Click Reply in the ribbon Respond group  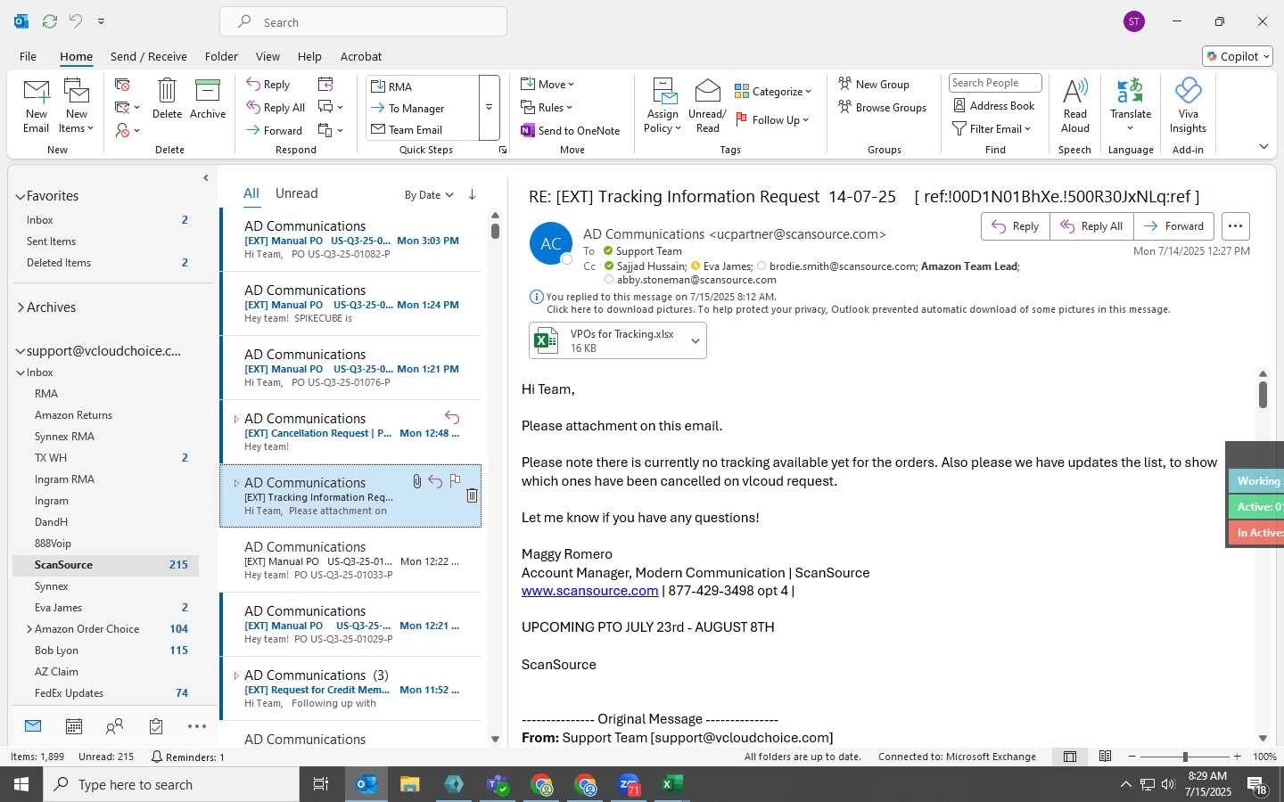click(268, 85)
